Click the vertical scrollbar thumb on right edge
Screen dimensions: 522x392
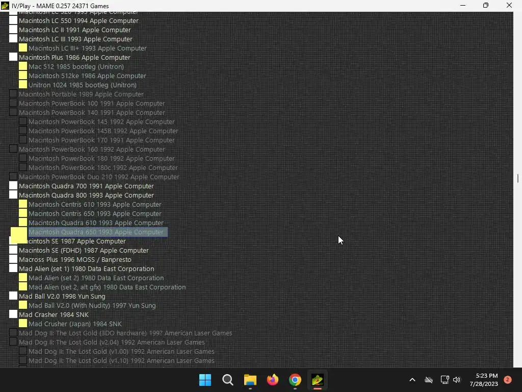point(518,178)
